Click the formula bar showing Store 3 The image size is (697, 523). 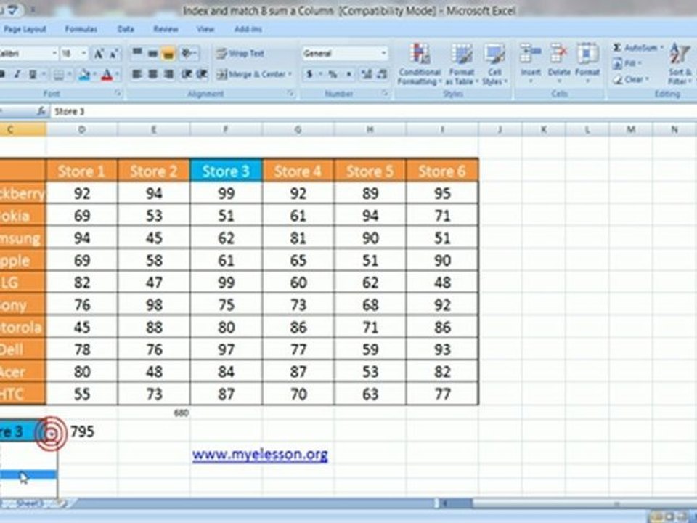[373, 112]
